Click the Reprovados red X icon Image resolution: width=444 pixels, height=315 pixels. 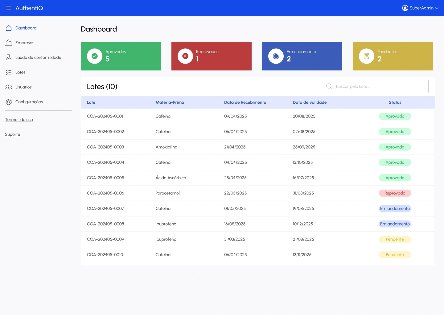pos(185,56)
